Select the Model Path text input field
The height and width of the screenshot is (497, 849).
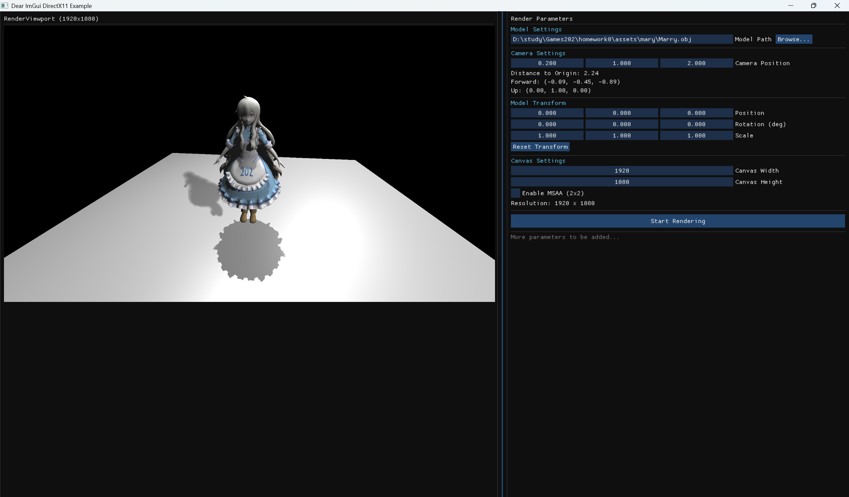[622, 39]
